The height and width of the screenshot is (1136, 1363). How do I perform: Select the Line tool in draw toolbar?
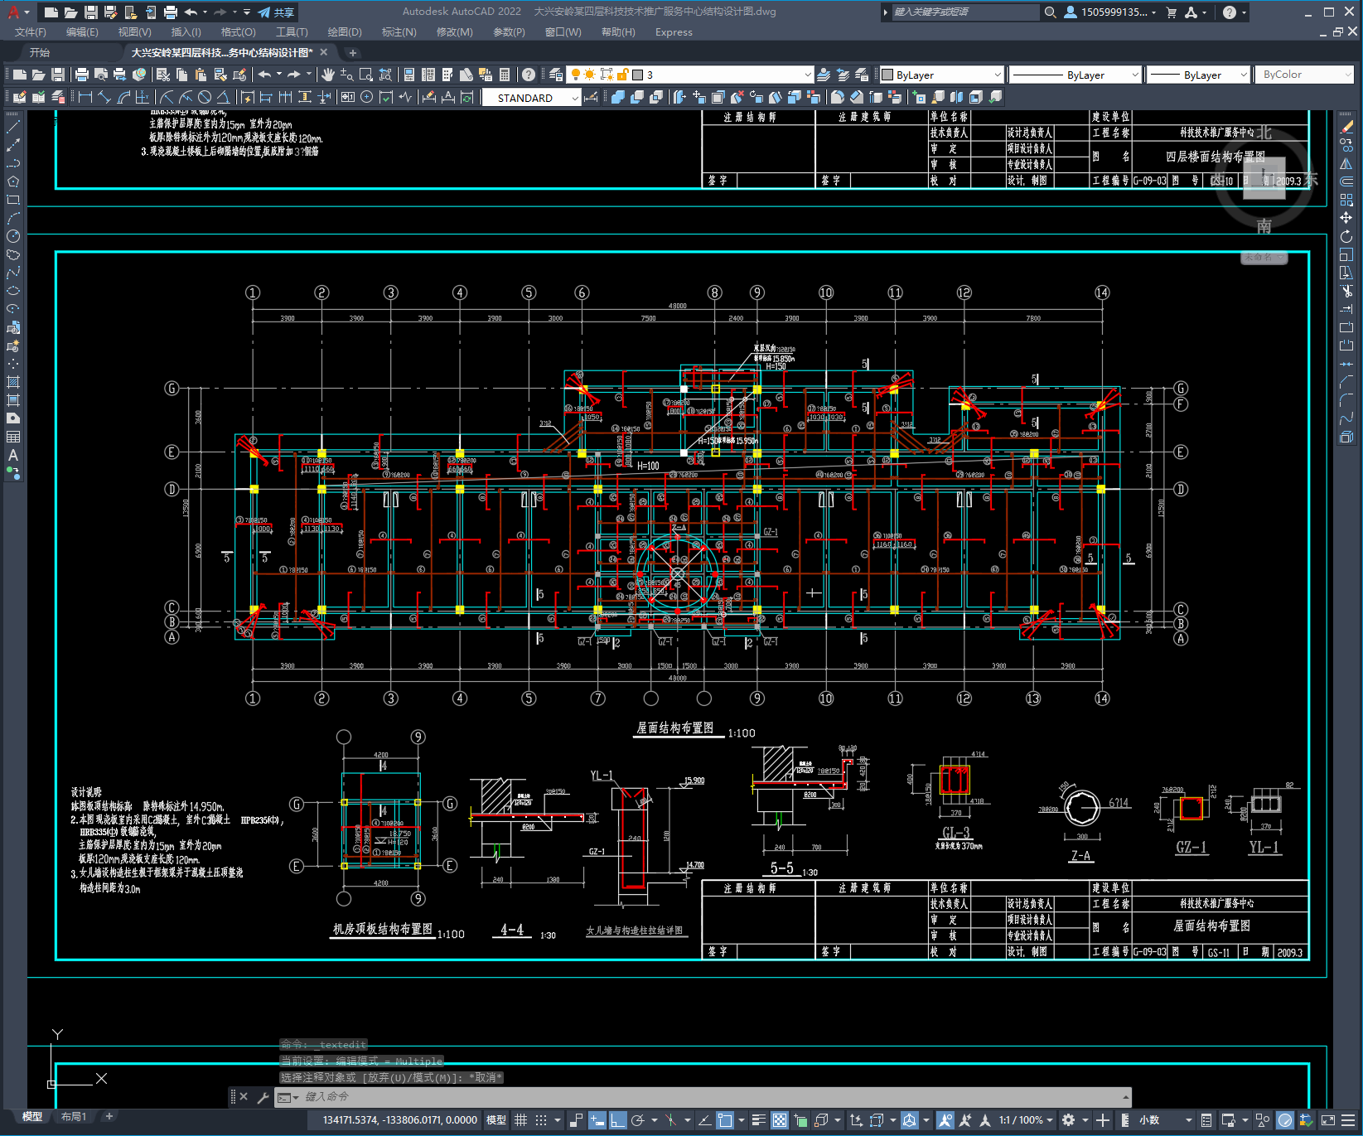coord(13,127)
